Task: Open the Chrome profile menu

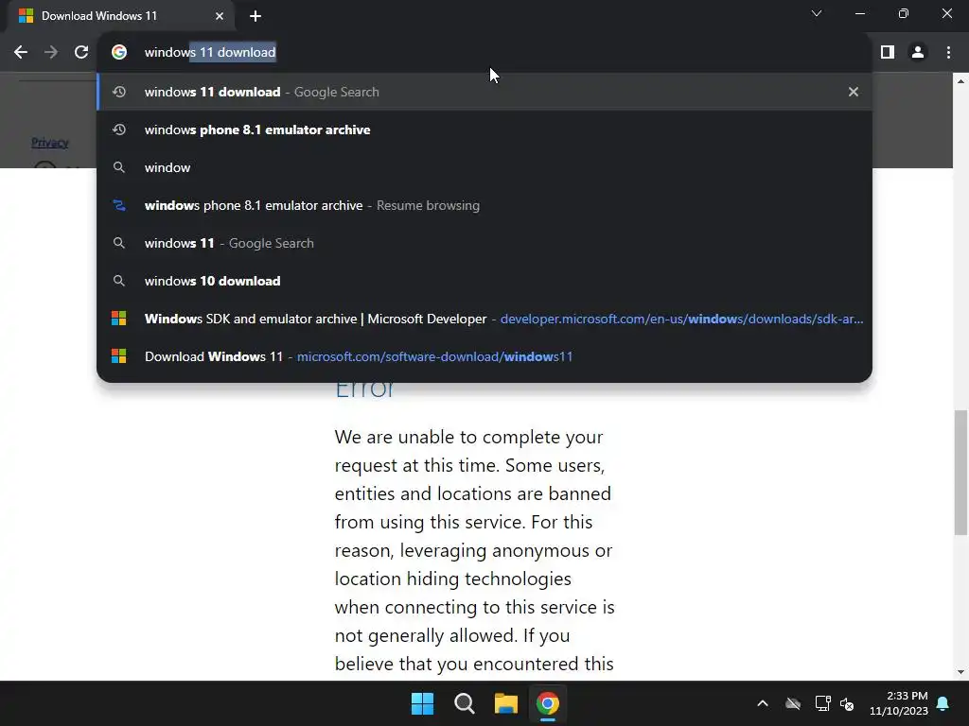Action: [x=918, y=53]
